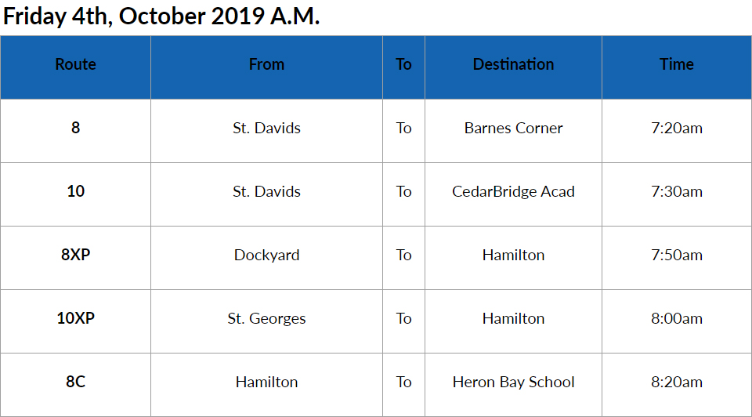The height and width of the screenshot is (417, 752).
Task: Click the Destination column header
Action: pyautogui.click(x=513, y=65)
